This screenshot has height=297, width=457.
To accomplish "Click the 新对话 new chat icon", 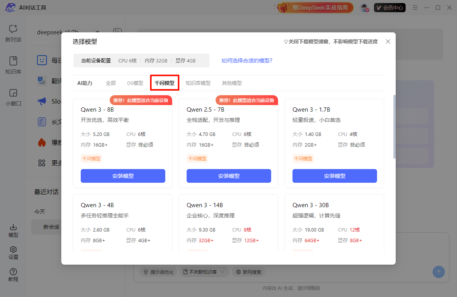I will (13, 29).
